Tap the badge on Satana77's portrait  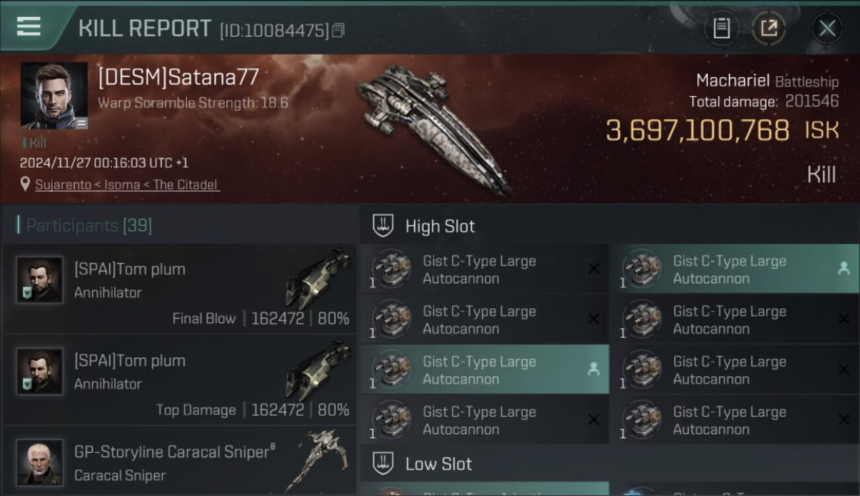pyautogui.click(x=81, y=123)
